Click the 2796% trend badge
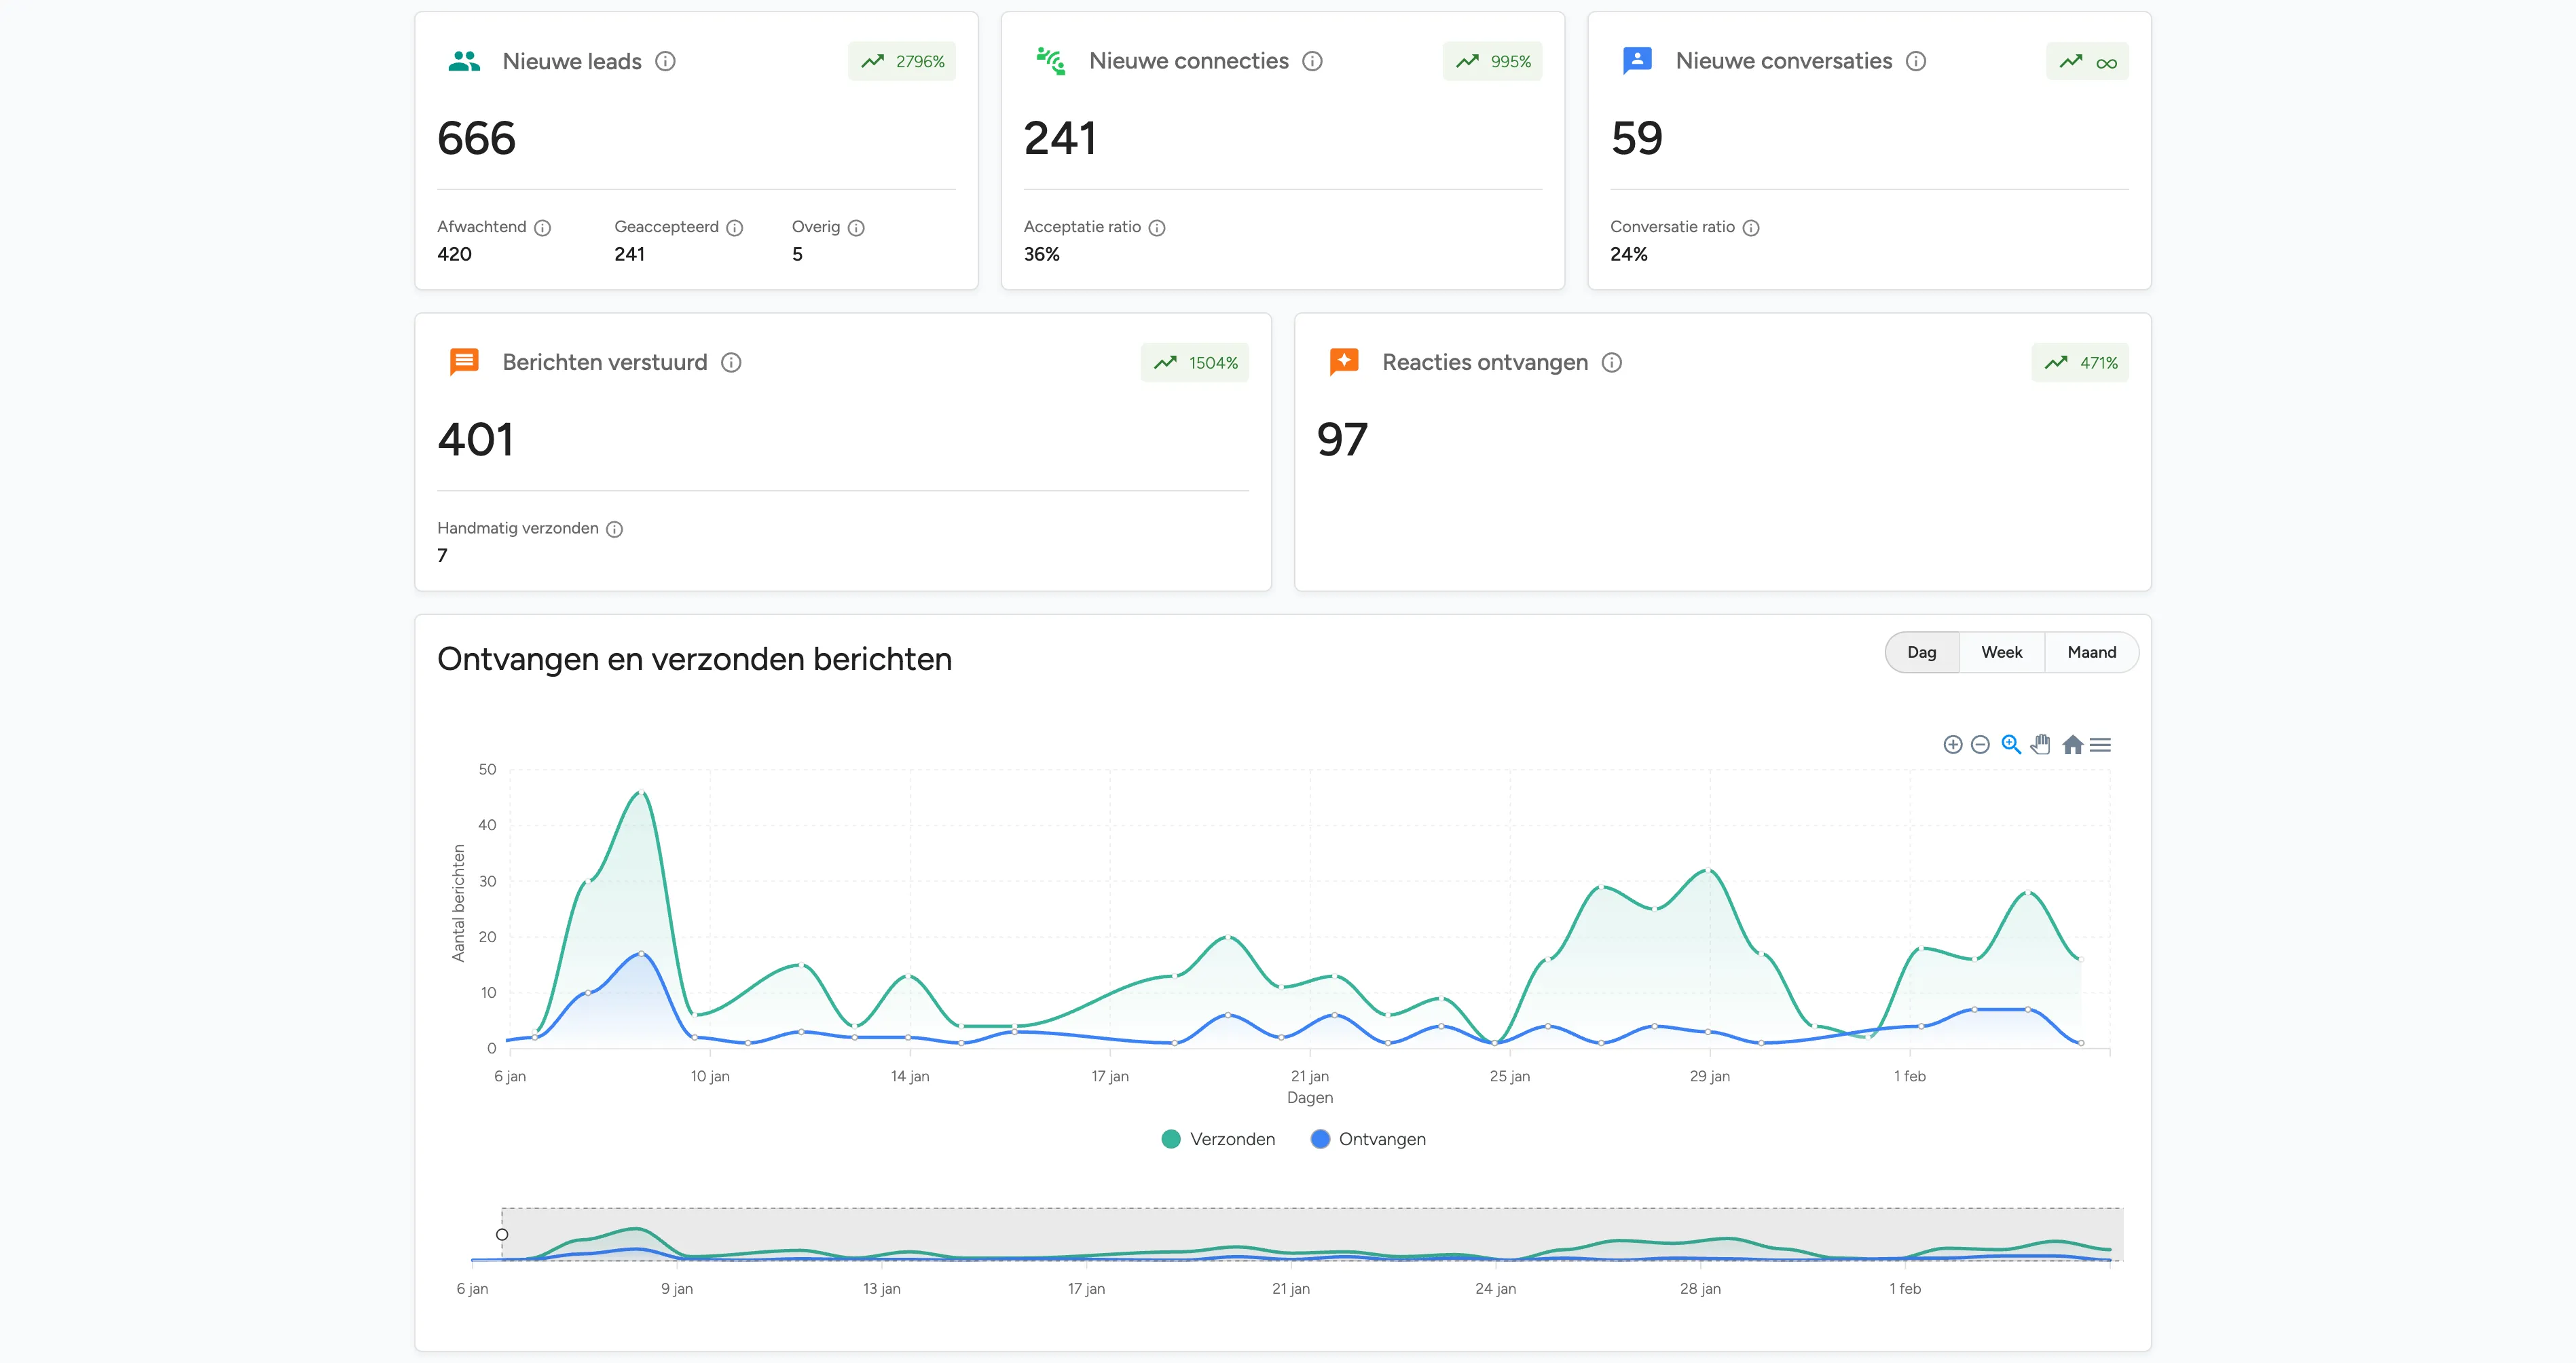 click(902, 61)
